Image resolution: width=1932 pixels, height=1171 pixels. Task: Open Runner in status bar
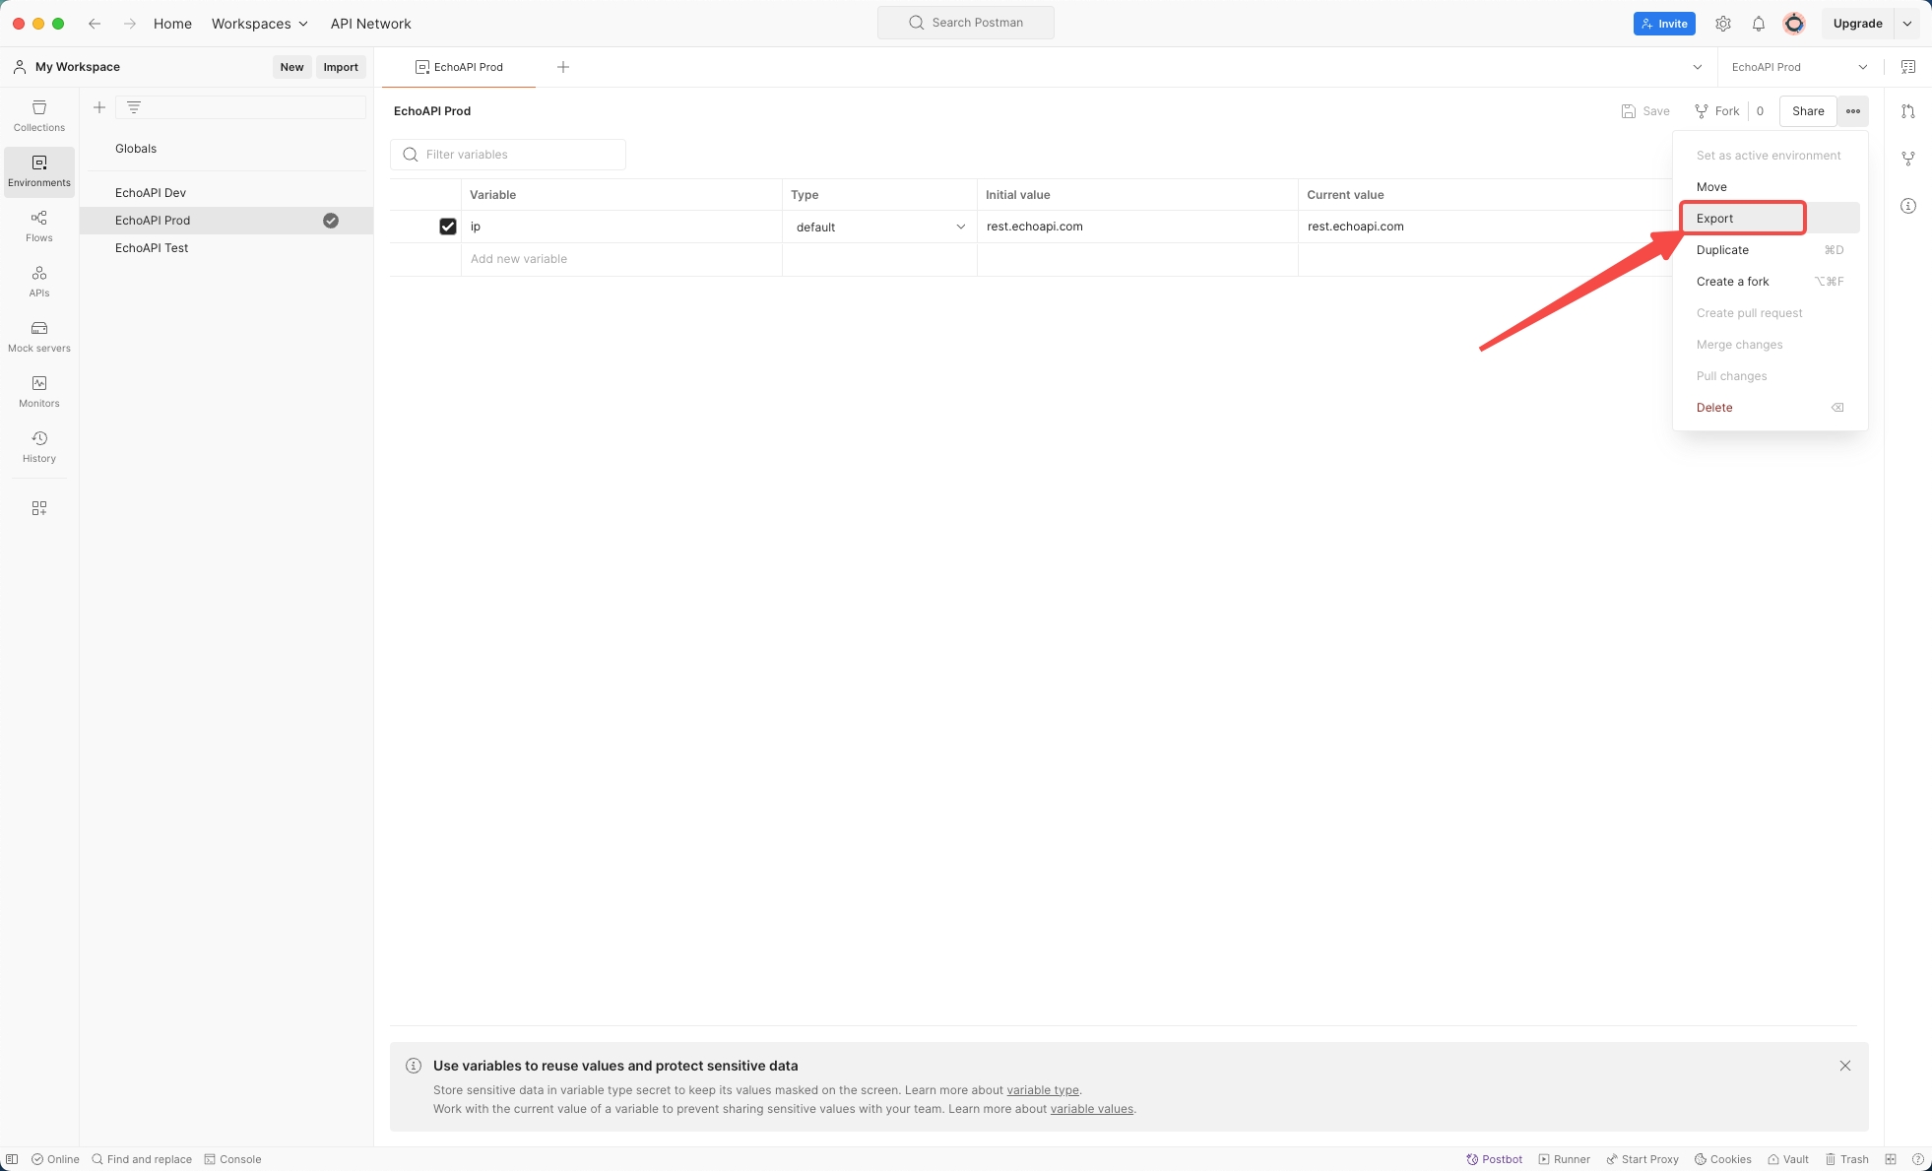coord(1565,1159)
